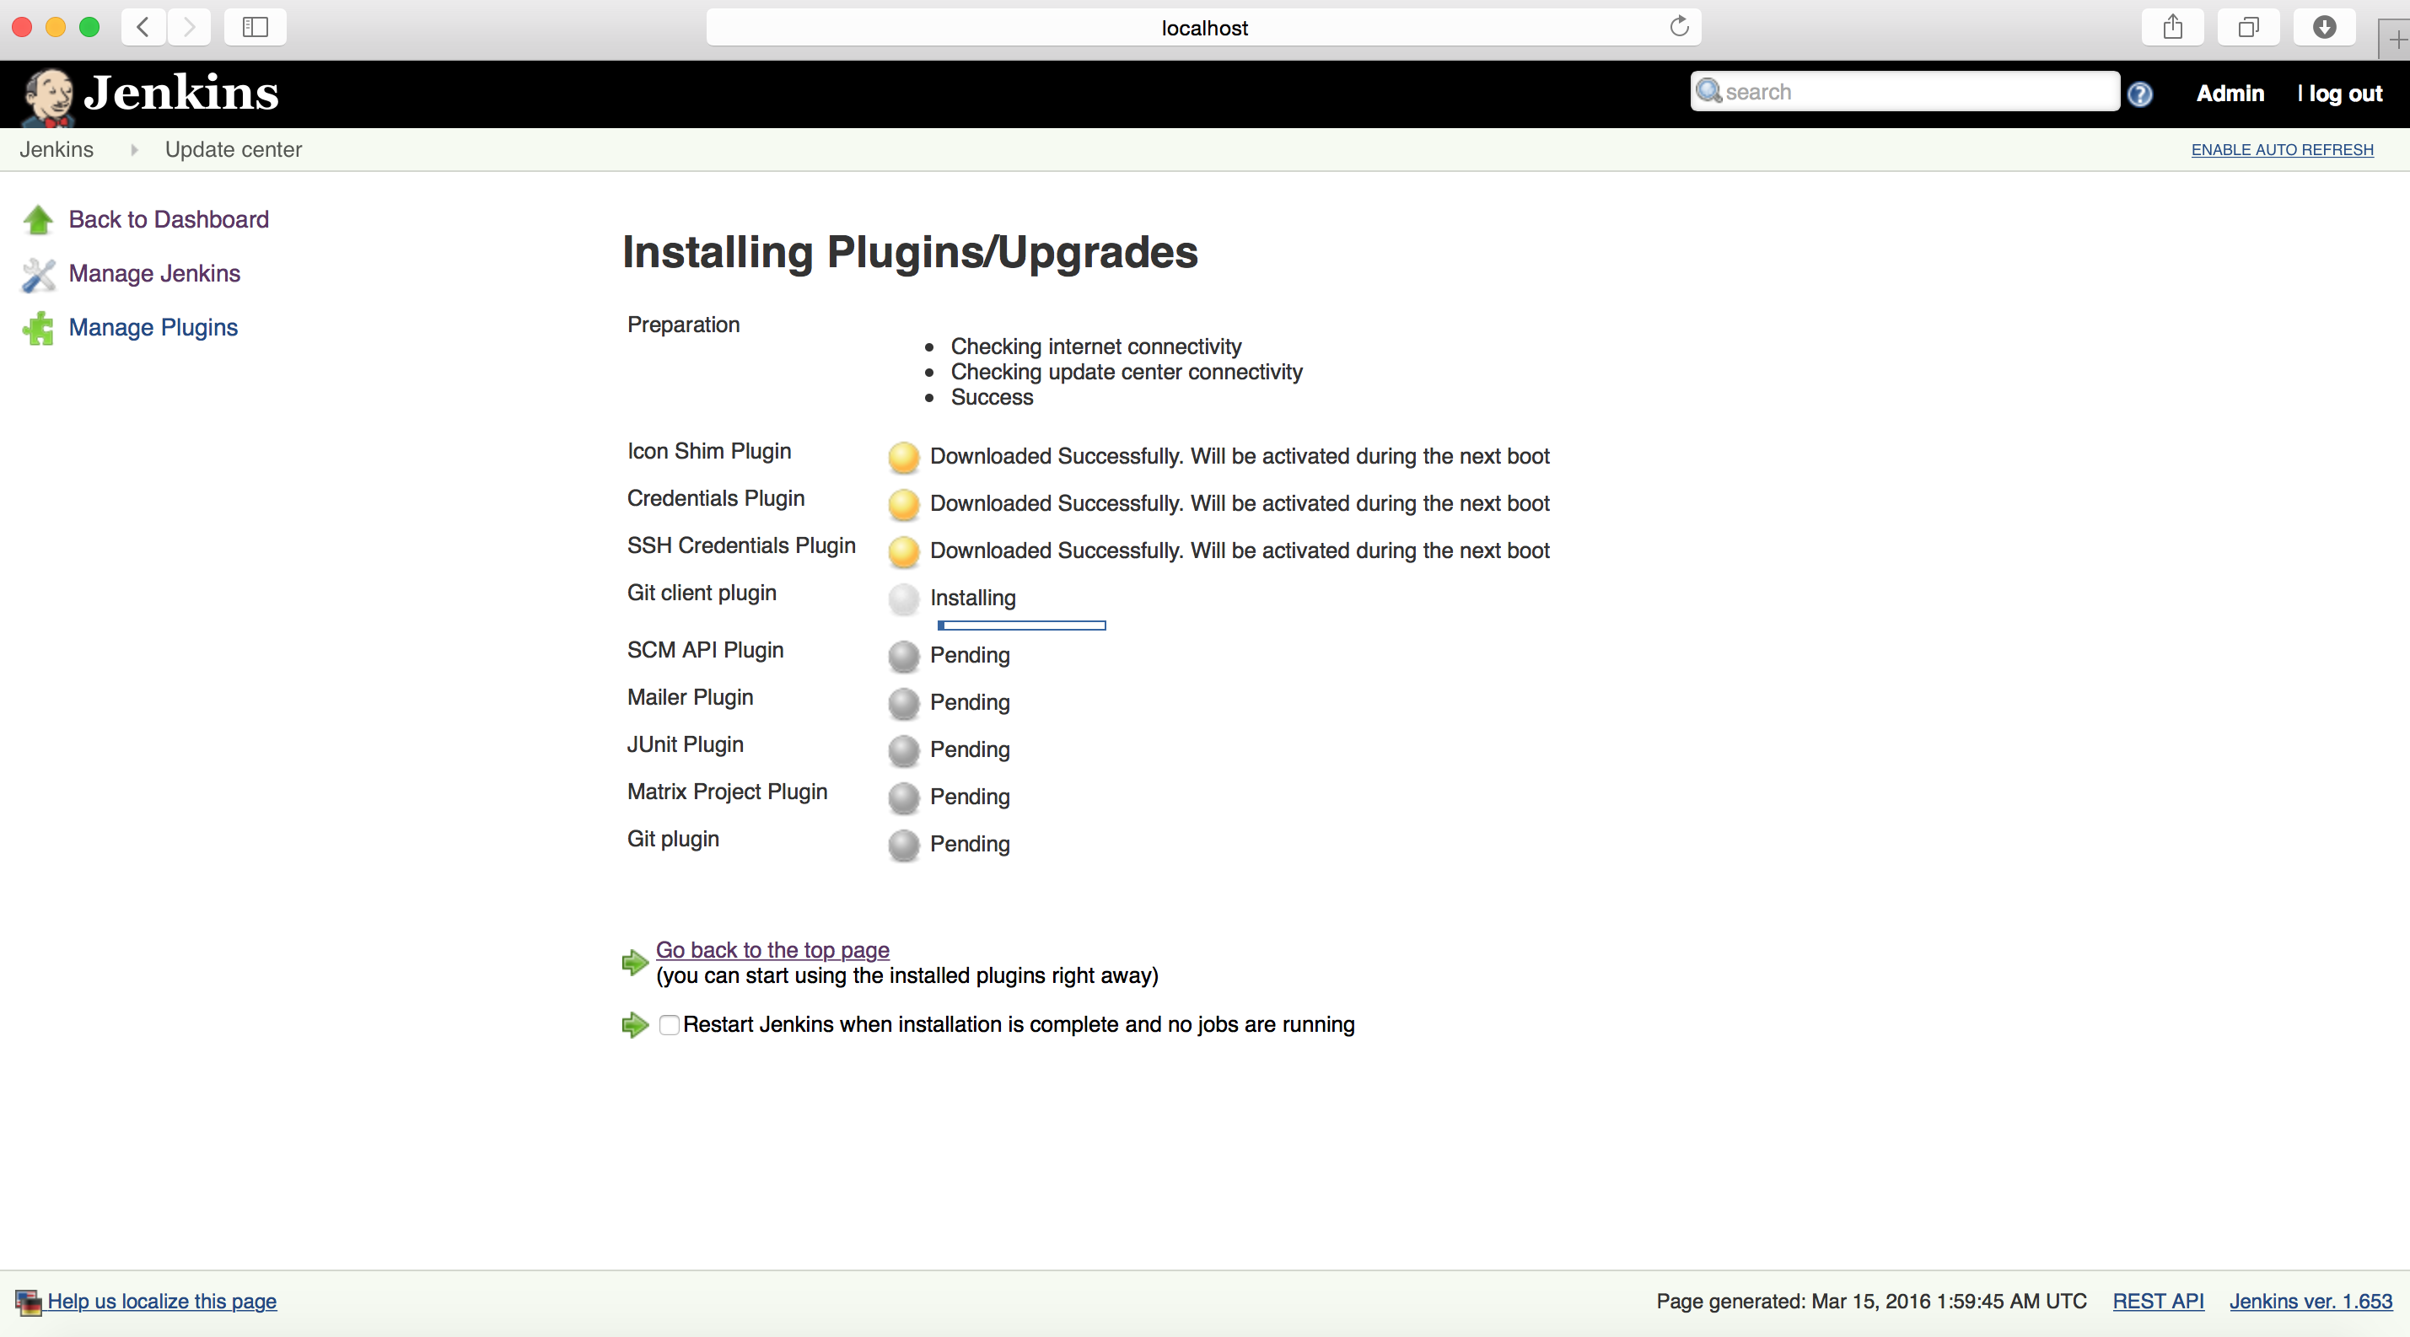Click the JUnit Plugin name
Image resolution: width=2410 pixels, height=1337 pixels.
coord(685,745)
